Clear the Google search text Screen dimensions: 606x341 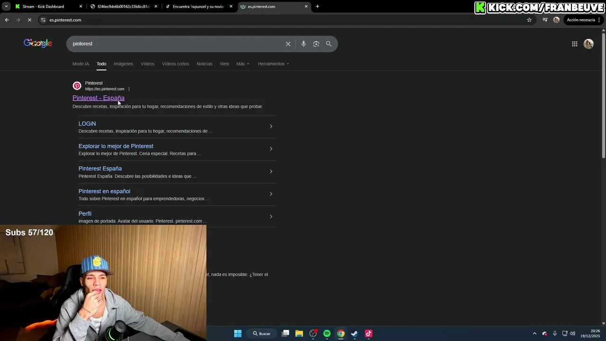click(x=288, y=44)
